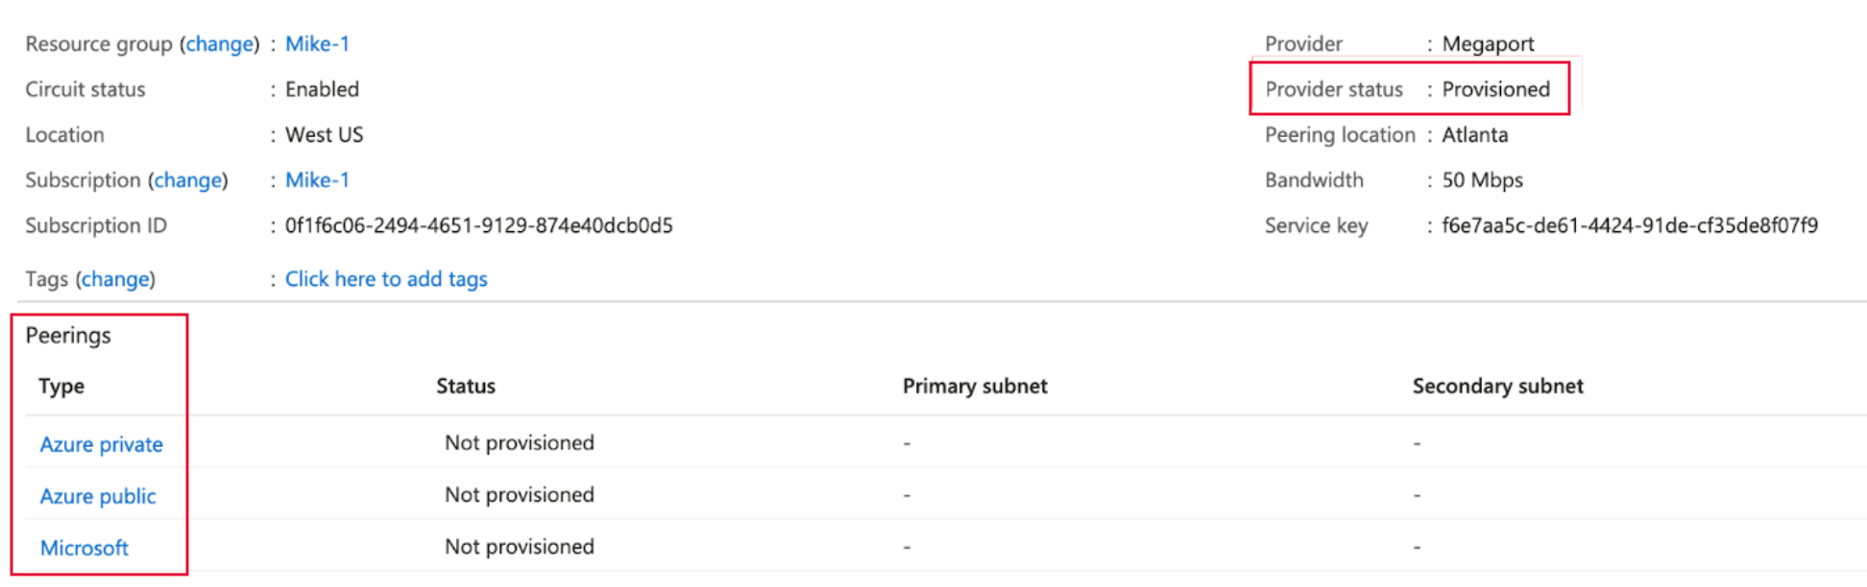Click the Secondary subnet column header
The image size is (1867, 587).
[1496, 385]
